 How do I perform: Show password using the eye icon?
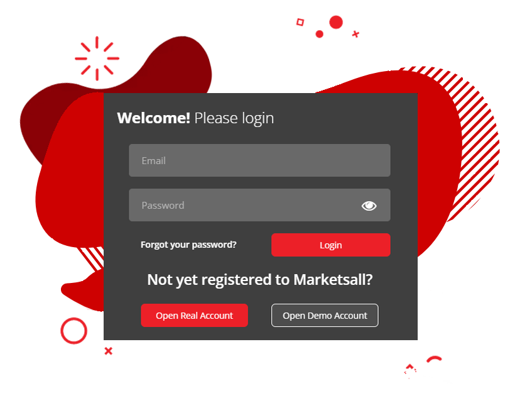[x=369, y=206]
